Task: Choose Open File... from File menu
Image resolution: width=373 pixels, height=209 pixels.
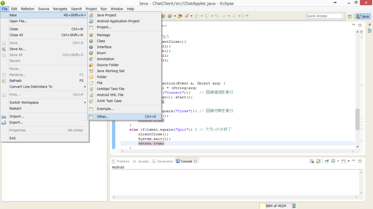Action: [x=45, y=21]
